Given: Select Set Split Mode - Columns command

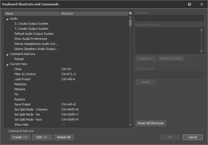Looking at the screenshot, I should (x=31, y=109).
